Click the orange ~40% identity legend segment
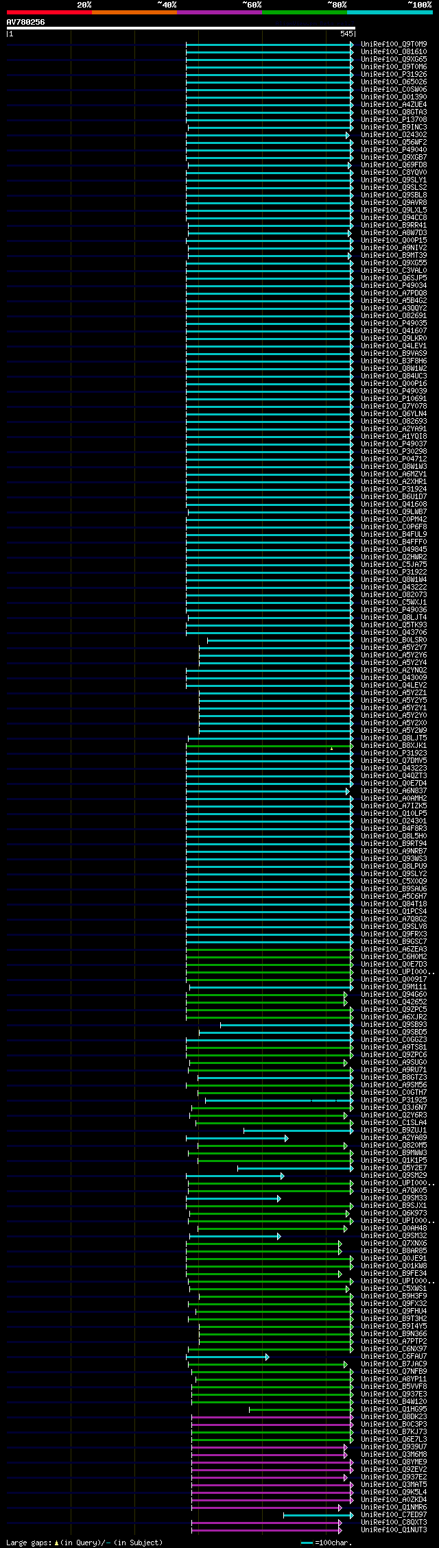This screenshot has height=1548, width=439. pyautogui.click(x=134, y=12)
